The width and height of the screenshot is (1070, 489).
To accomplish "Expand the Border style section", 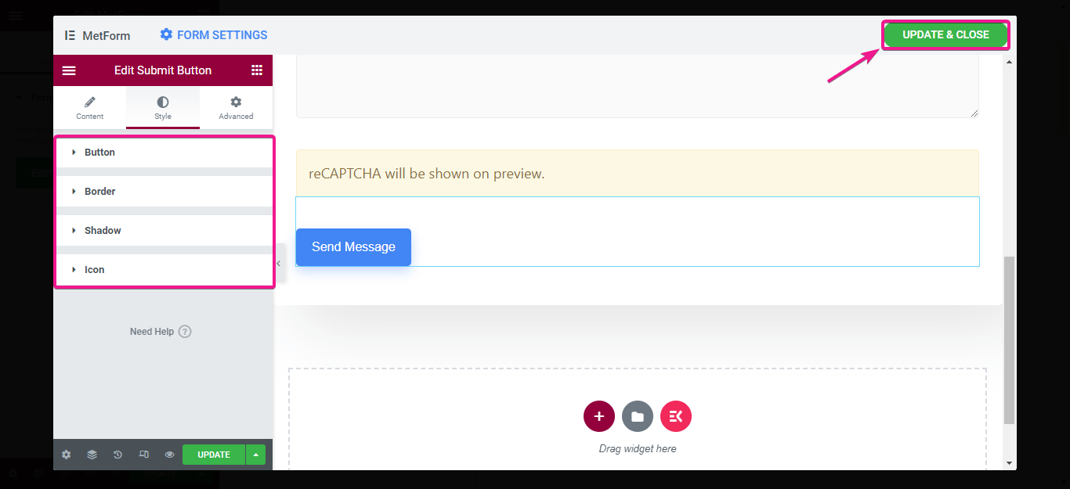I will coord(99,192).
